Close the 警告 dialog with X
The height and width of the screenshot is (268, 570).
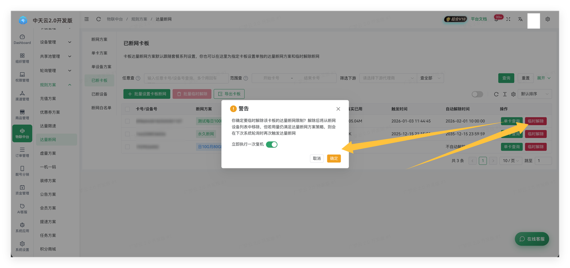(x=338, y=109)
